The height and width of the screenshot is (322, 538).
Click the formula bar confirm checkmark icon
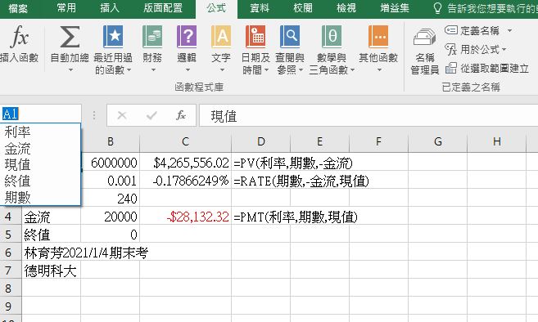pos(151,115)
